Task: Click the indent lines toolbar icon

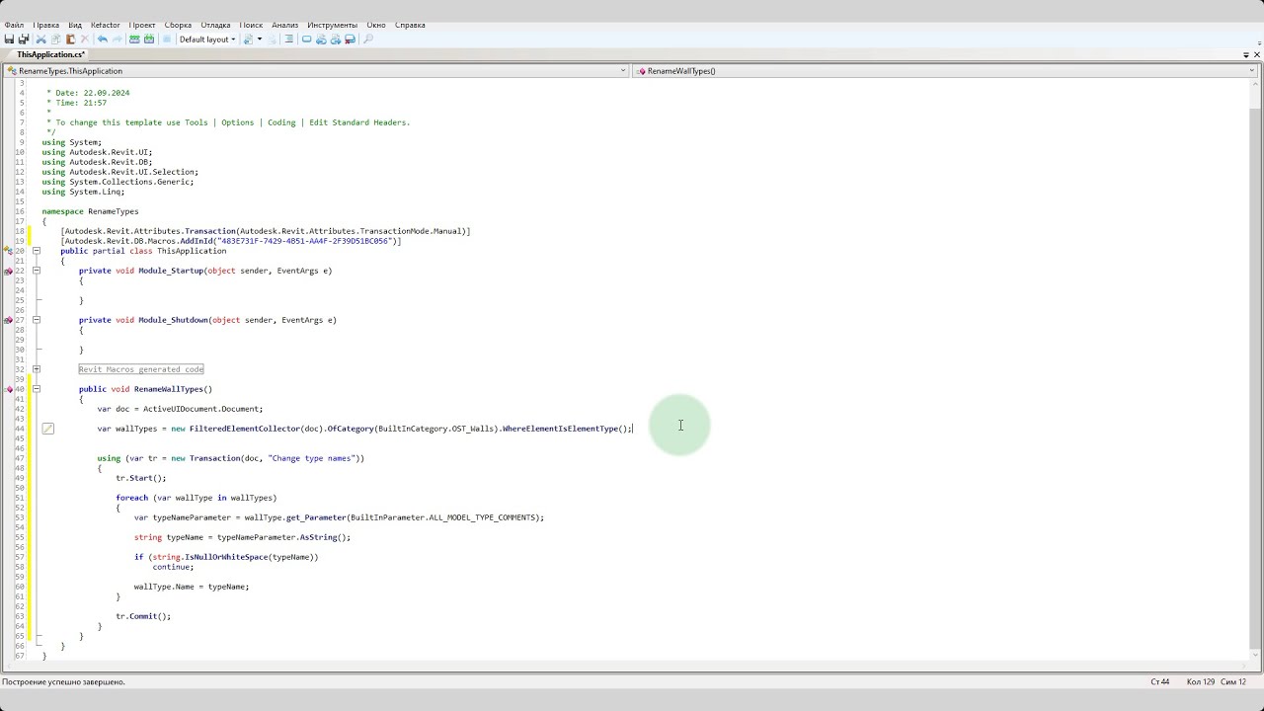Action: (x=288, y=39)
